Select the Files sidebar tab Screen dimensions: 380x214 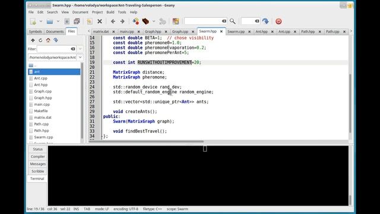(x=71, y=32)
